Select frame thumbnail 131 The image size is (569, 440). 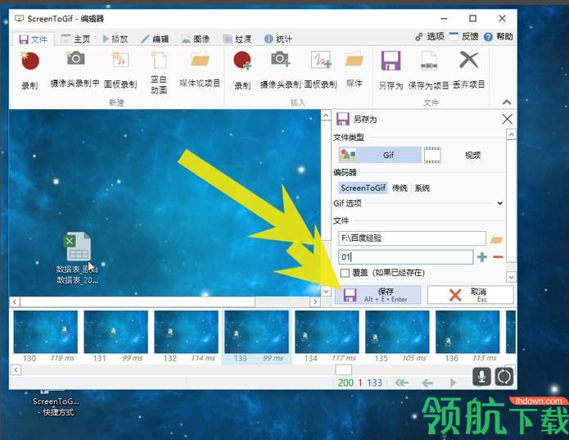pos(115,337)
